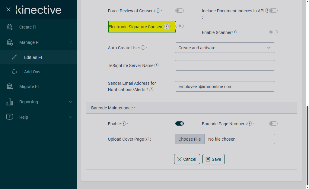This screenshot has width=309, height=189.
Task: Click the Kinective logo
Action: 39,10
